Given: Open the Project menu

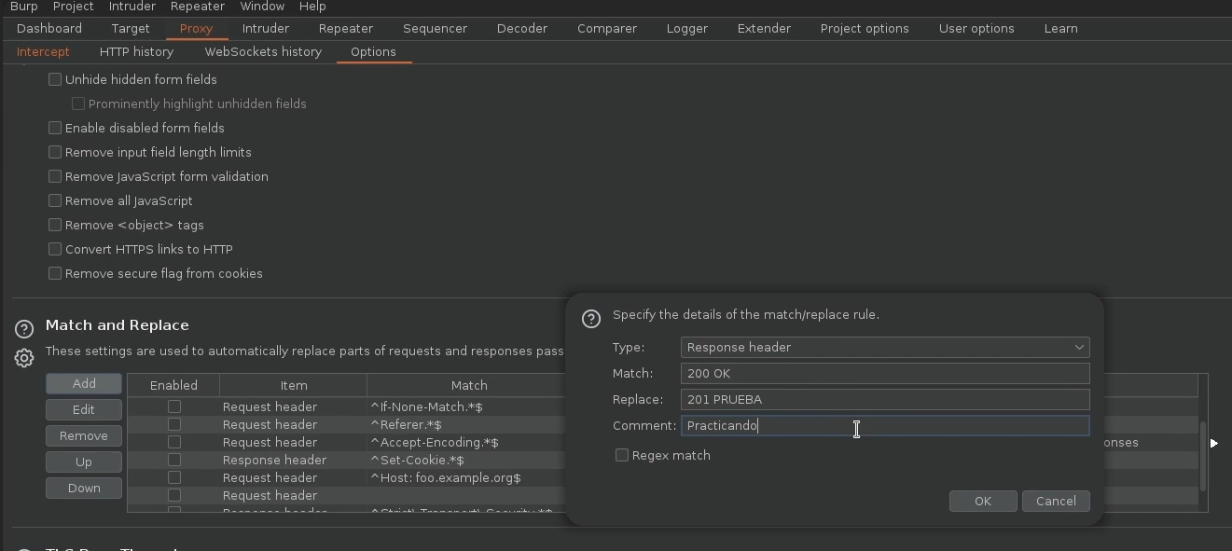Looking at the screenshot, I should (73, 7).
